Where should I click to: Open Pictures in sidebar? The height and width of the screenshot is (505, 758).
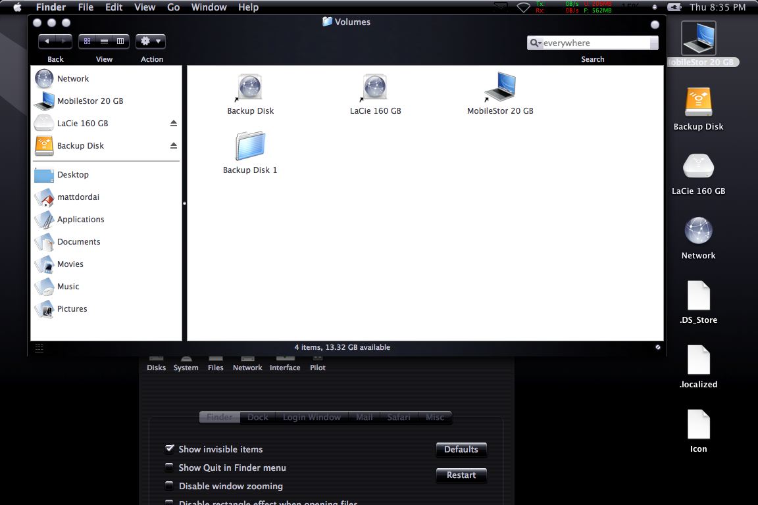click(72, 309)
